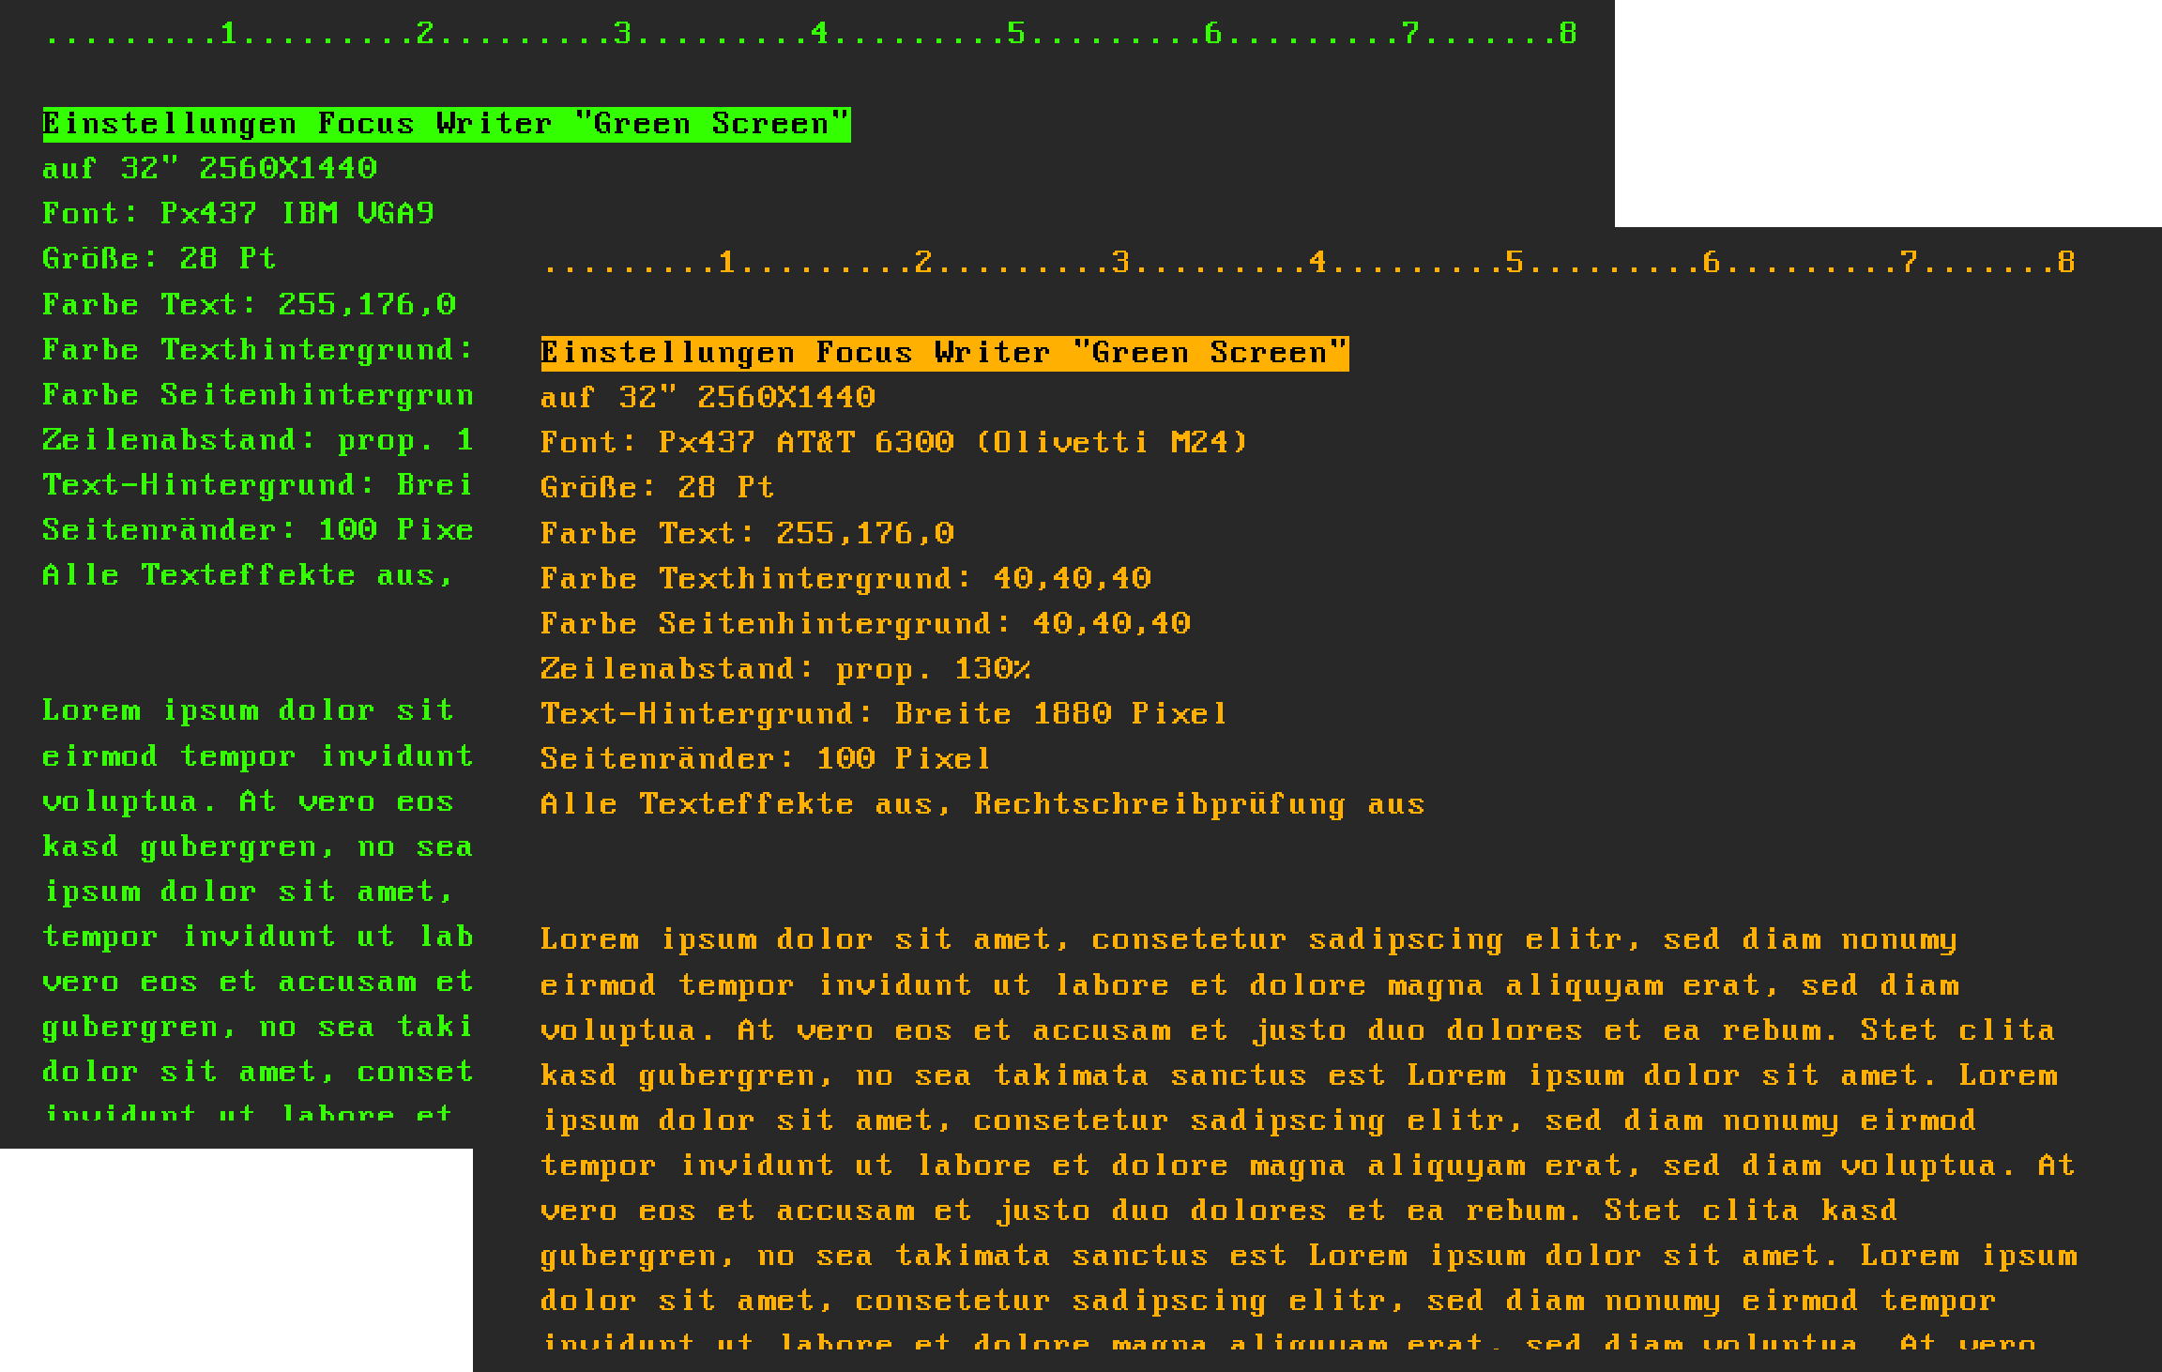2162x1372 pixels.
Task: Click the number 4 in the orange ruler line
Action: 1317,263
